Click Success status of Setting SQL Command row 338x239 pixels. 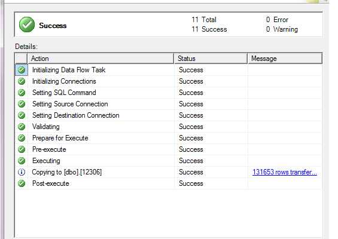191,93
